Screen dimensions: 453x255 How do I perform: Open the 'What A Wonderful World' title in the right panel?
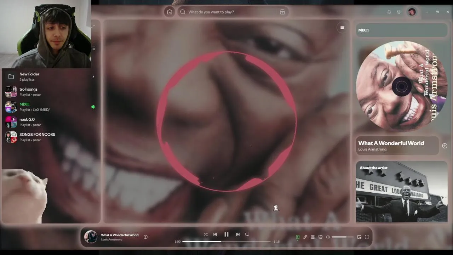pyautogui.click(x=391, y=143)
